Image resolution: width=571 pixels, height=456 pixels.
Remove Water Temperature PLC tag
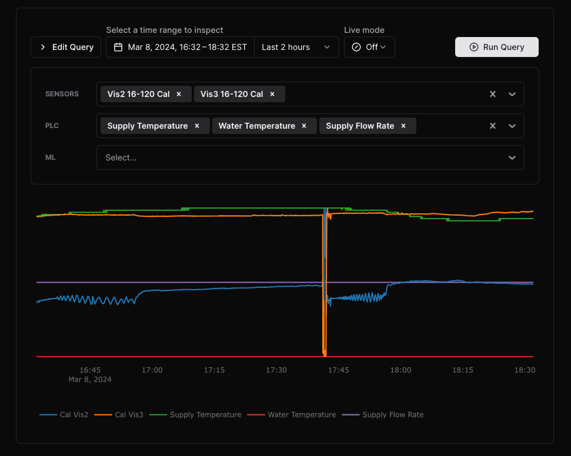(304, 126)
